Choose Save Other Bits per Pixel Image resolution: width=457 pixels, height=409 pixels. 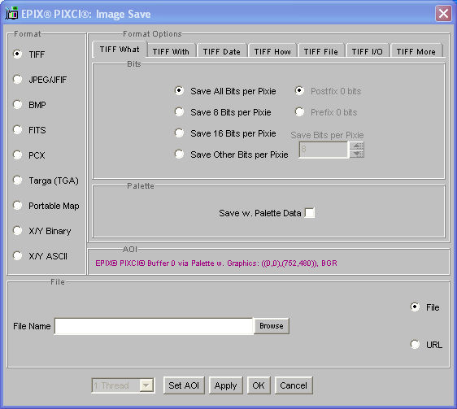click(x=179, y=154)
